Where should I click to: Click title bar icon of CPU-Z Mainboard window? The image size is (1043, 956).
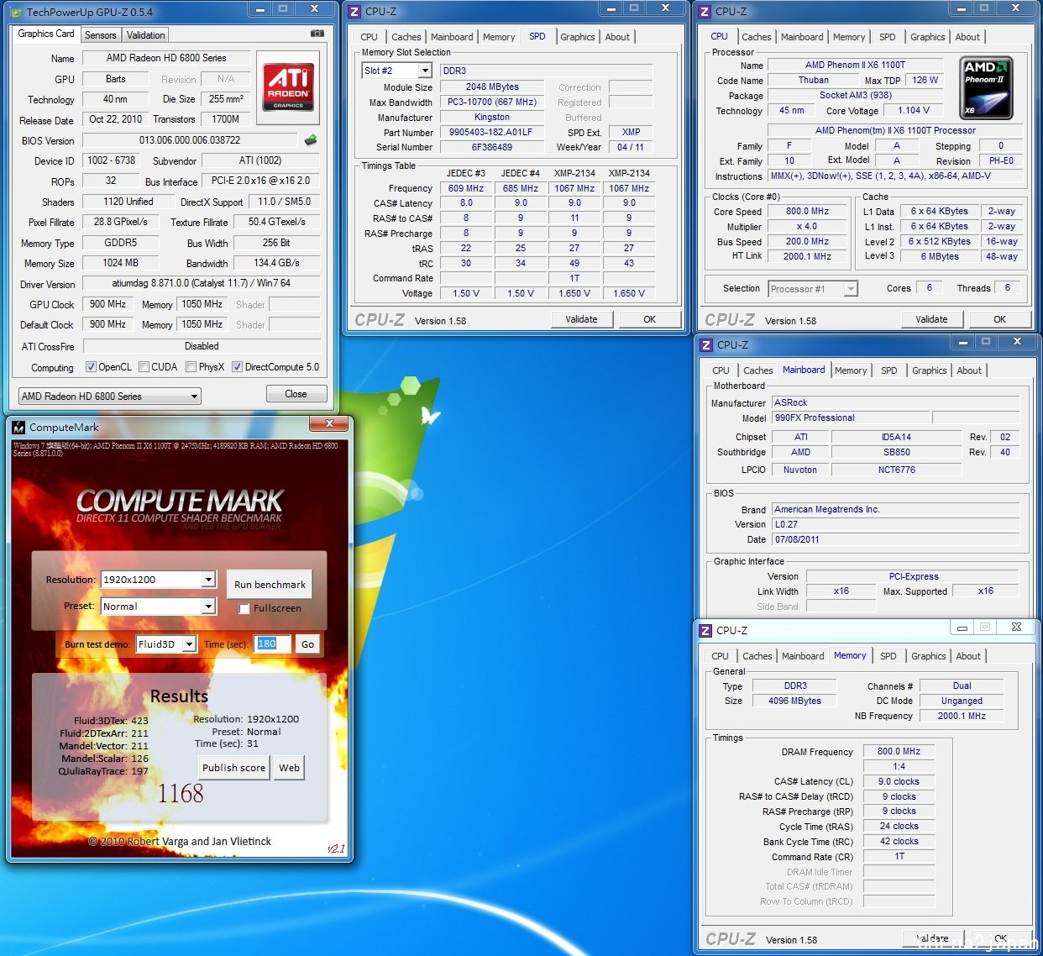pyautogui.click(x=706, y=344)
